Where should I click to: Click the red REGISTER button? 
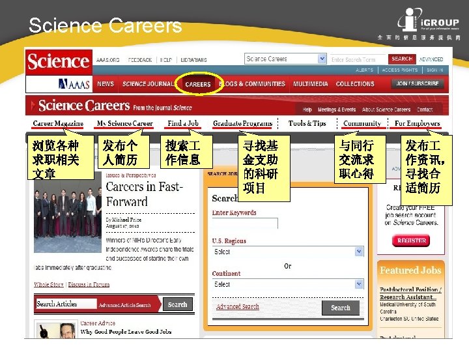coord(411,241)
